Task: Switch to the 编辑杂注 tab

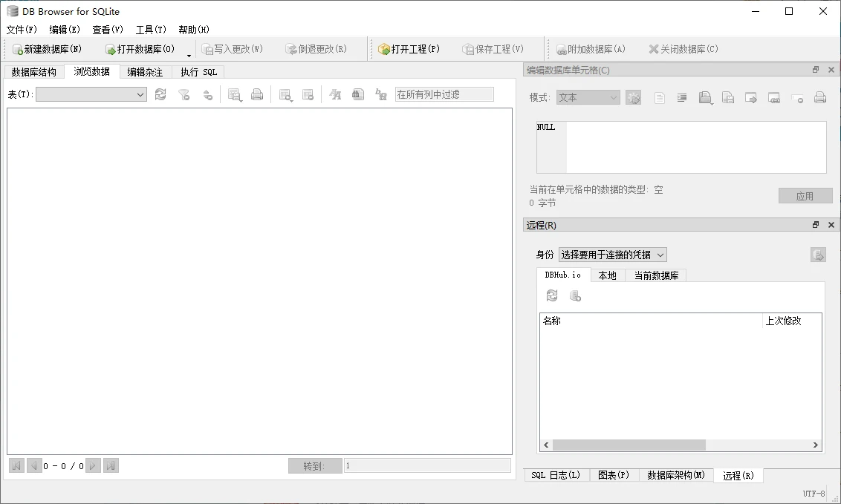Action: point(145,72)
